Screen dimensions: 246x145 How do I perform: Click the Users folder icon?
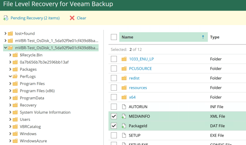[15, 119]
